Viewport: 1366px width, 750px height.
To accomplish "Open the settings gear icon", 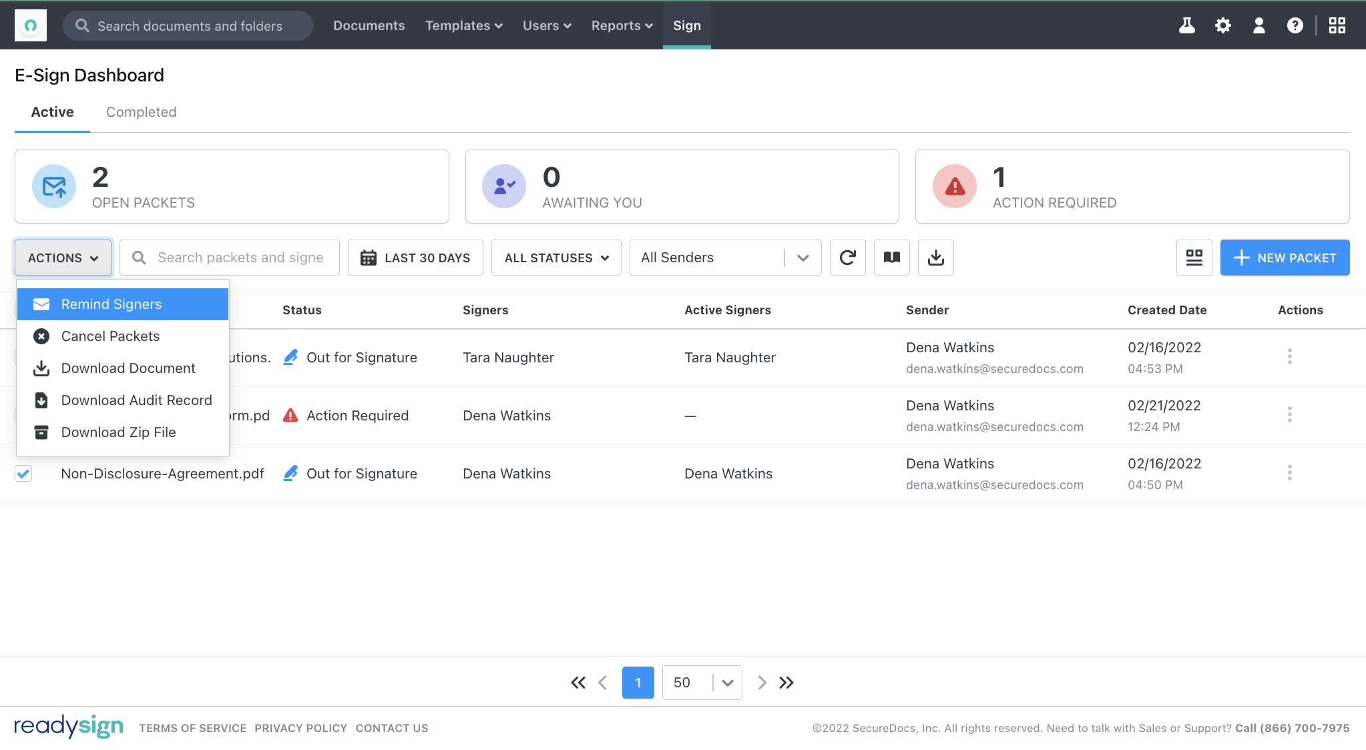I will (x=1223, y=25).
